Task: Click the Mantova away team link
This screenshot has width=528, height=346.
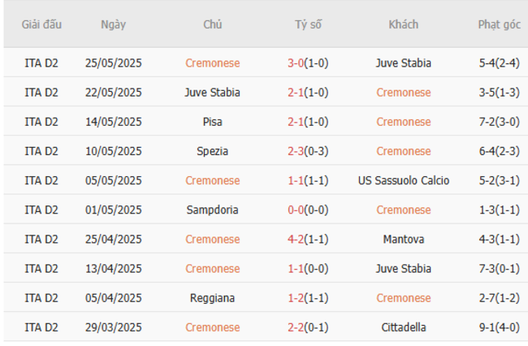Action: pyautogui.click(x=404, y=239)
